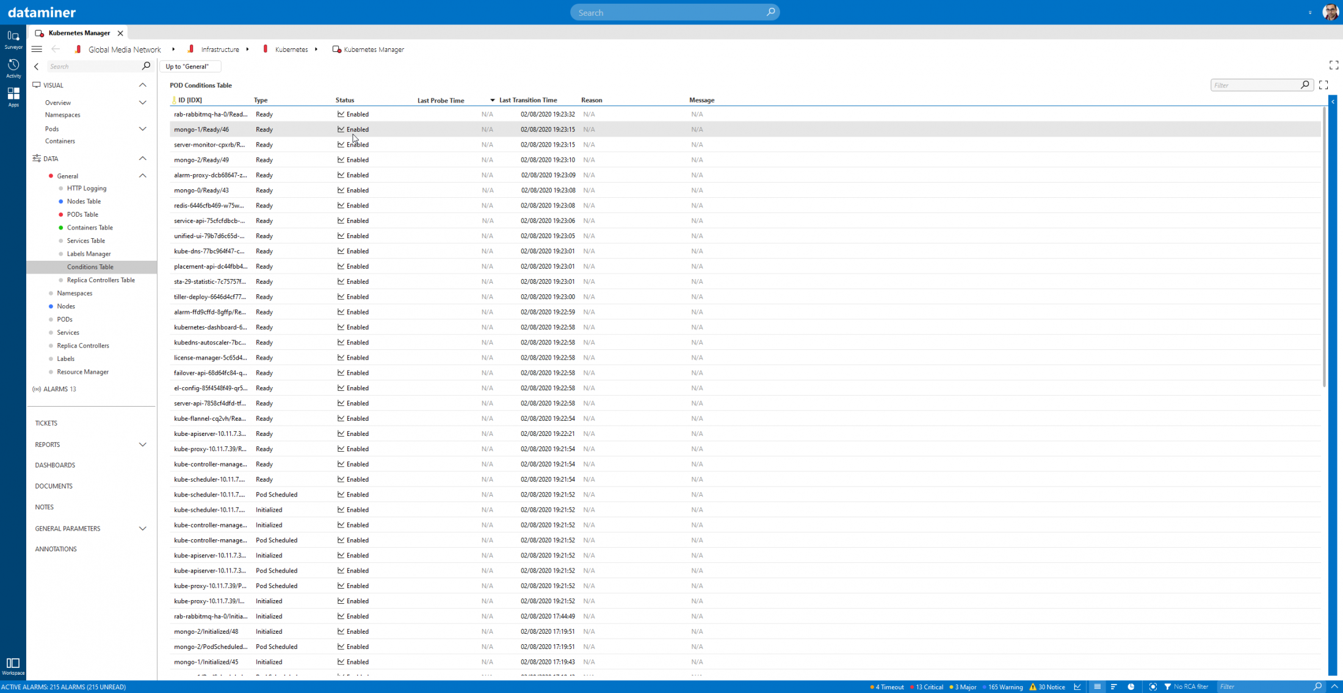Image resolution: width=1343 pixels, height=693 pixels.
Task: Close the Kubernetes Manager tab
Action: 120,33
